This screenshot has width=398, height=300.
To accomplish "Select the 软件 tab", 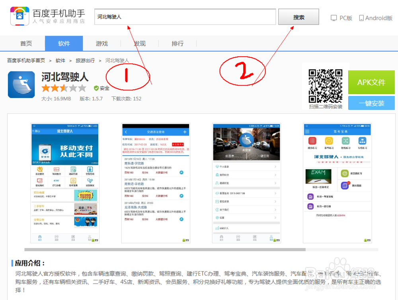I will (x=64, y=44).
